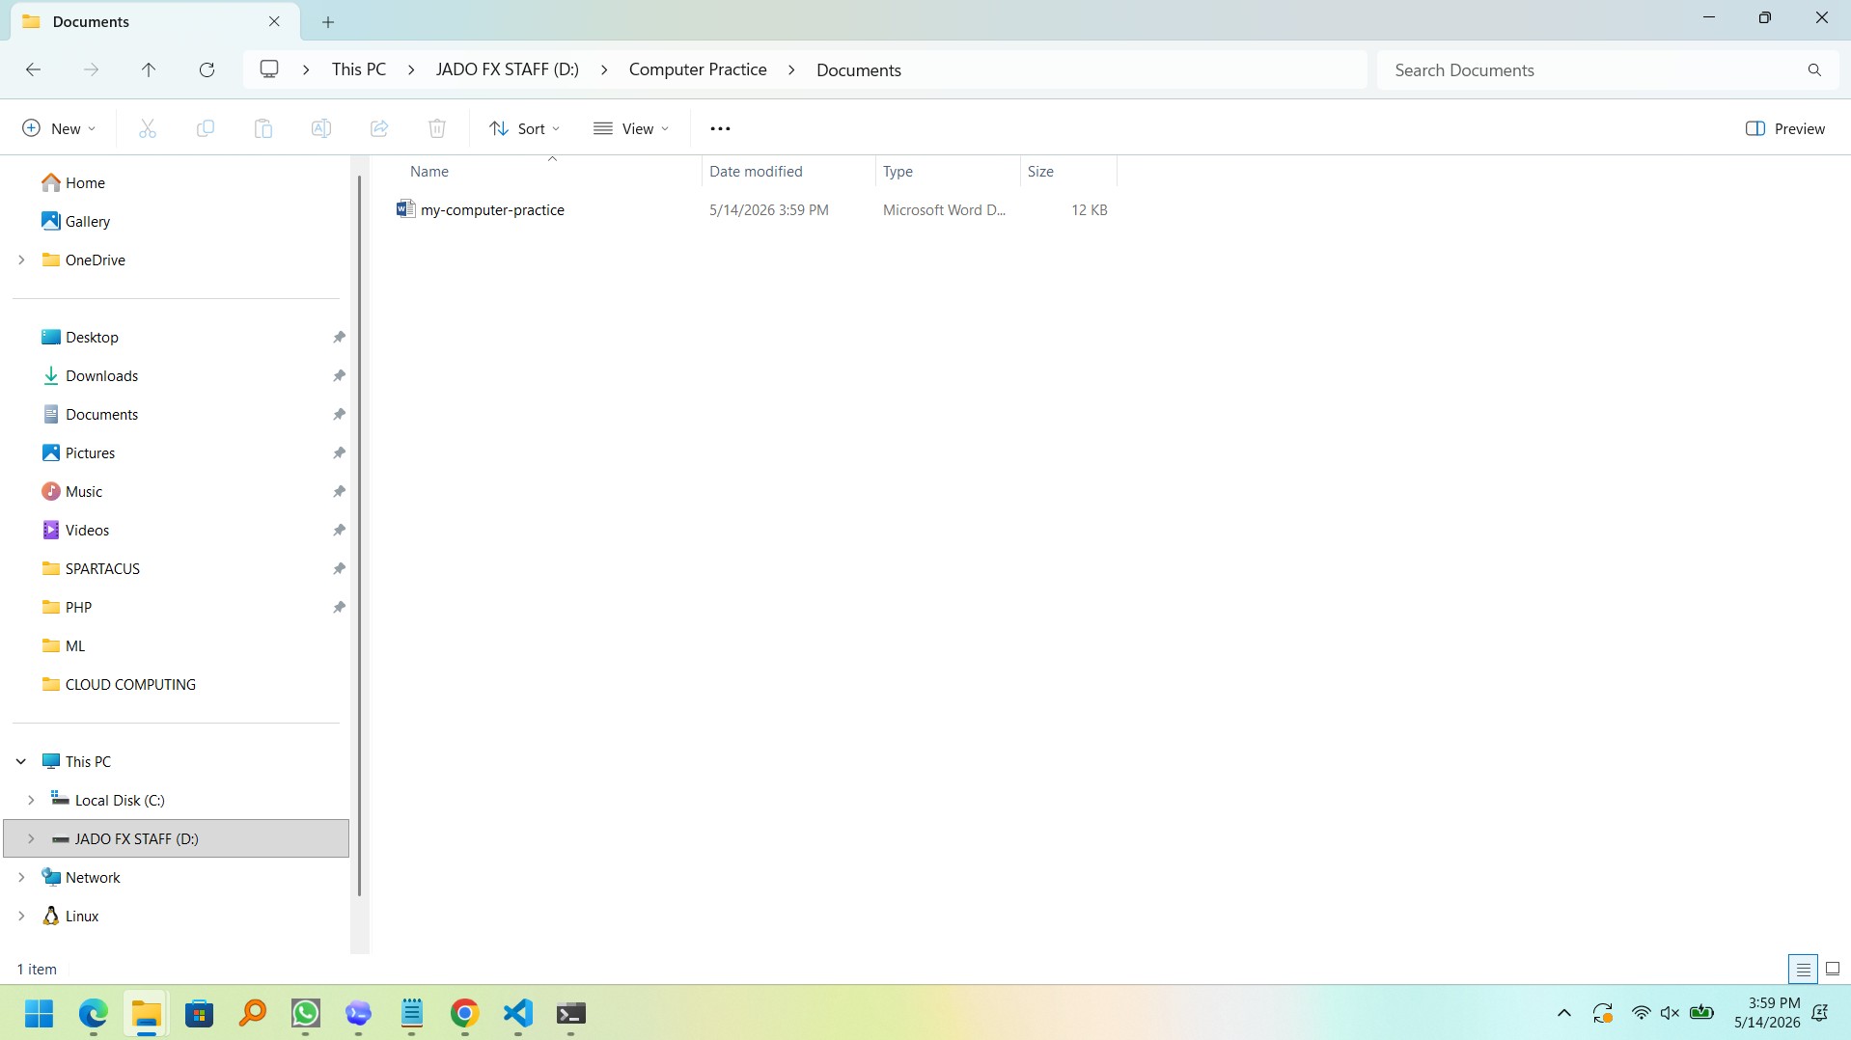Open the New item dropdown
The height and width of the screenshot is (1040, 1851).
pos(59,128)
